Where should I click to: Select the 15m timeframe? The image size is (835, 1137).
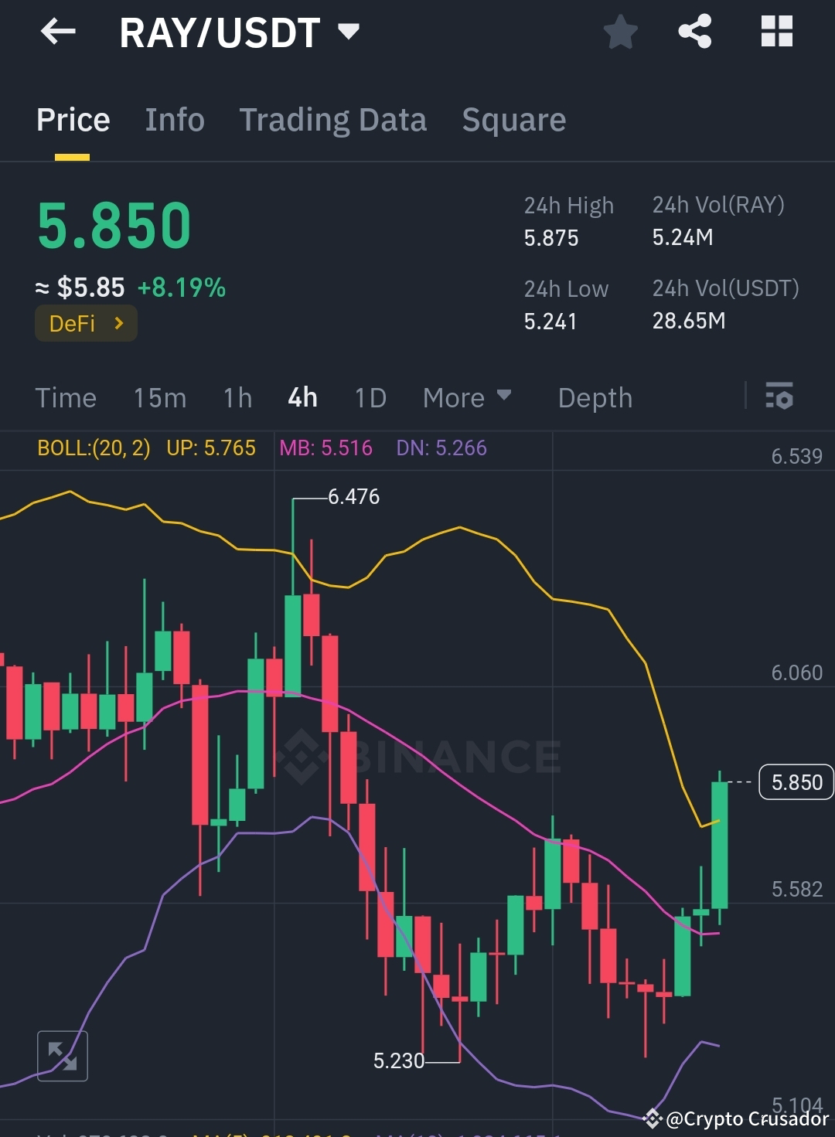coord(160,397)
